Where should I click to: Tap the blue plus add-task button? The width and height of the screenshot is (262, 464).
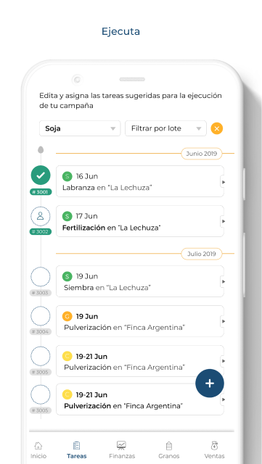[210, 384]
